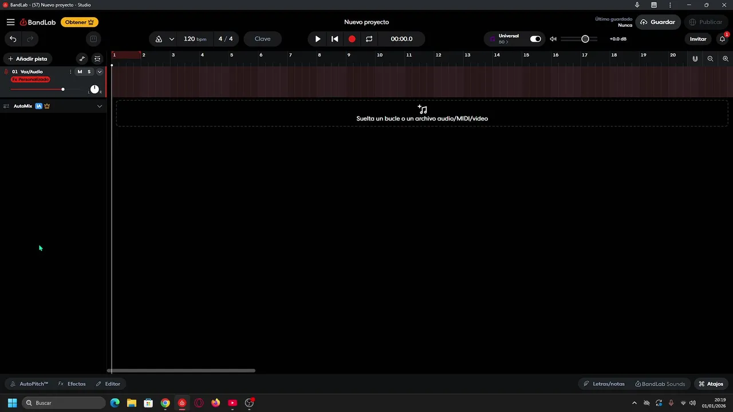
Task: Toggle the metronome
Action: click(159, 39)
